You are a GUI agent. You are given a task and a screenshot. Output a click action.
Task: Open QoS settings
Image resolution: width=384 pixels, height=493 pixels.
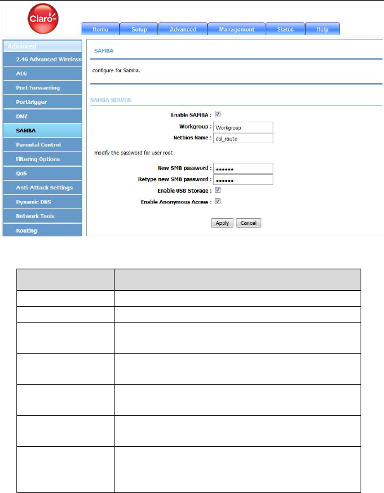[42, 173]
